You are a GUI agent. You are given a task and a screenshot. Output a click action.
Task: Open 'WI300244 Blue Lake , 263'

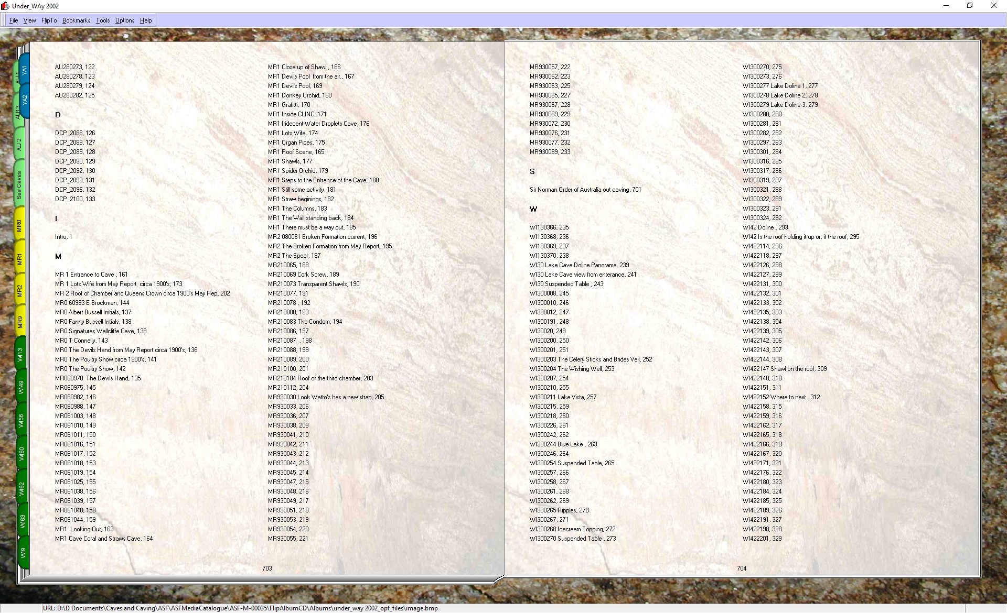coord(563,444)
